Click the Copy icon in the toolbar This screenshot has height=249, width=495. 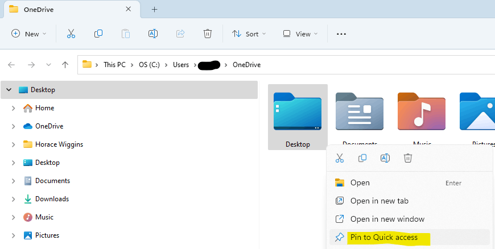click(x=98, y=34)
